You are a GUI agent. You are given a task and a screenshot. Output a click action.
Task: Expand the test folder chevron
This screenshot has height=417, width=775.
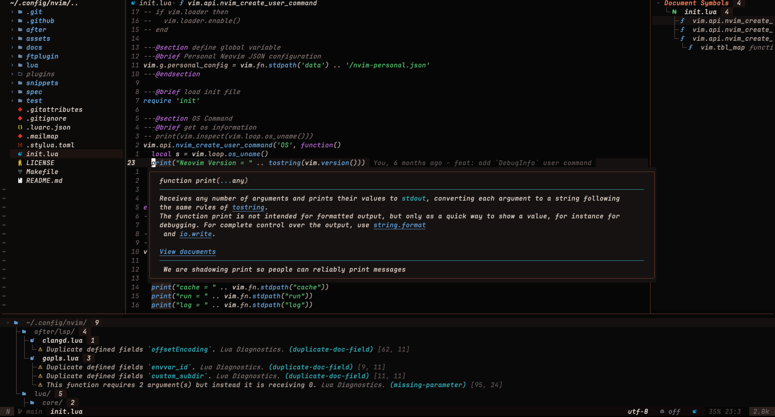12,101
